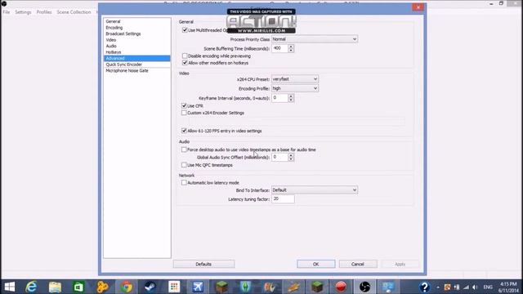Show hidden system tray icons arrow

pos(438,287)
